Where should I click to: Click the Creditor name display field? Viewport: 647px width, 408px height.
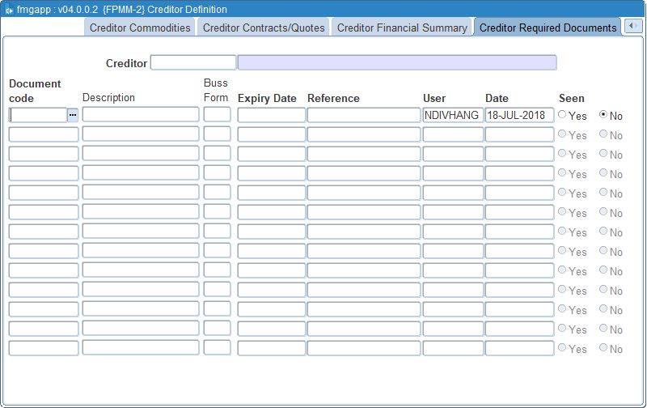397,63
